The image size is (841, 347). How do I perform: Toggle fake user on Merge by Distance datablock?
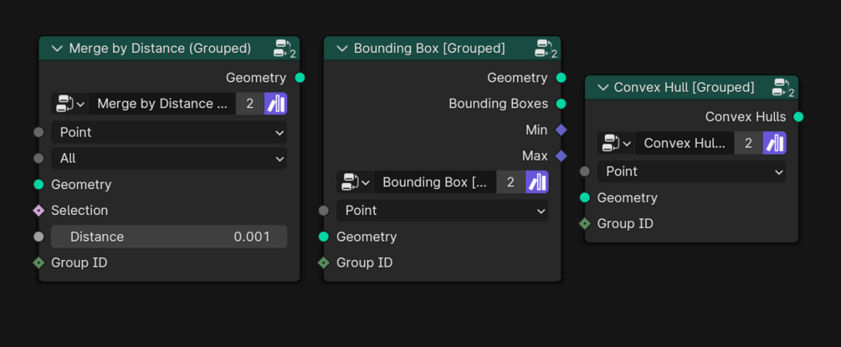[275, 104]
